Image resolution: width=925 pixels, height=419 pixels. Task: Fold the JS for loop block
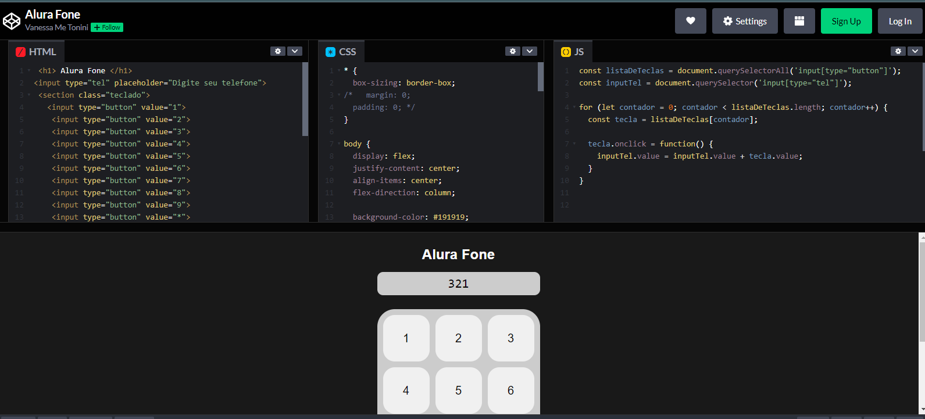coord(574,107)
